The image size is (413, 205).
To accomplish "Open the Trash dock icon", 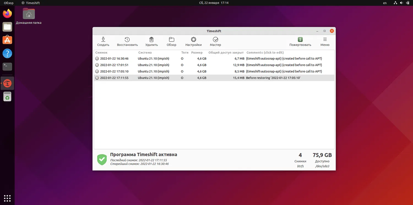I will pos(7,96).
